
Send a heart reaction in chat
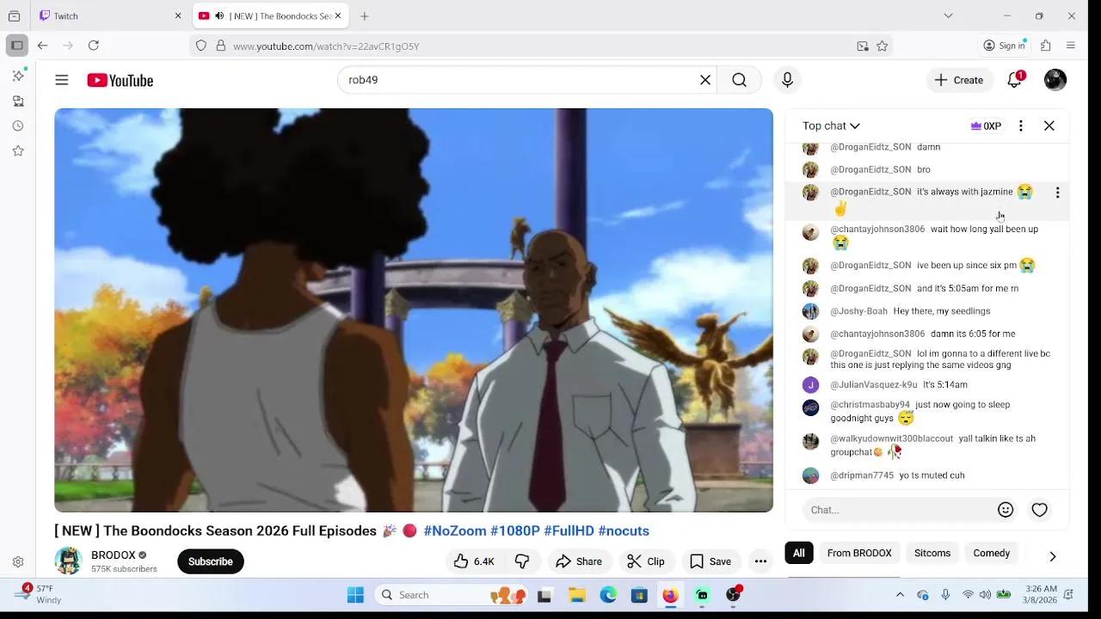(x=1040, y=510)
